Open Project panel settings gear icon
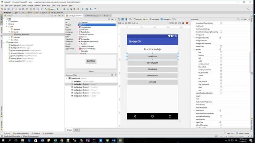The width and height of the screenshot is (255, 143). pyautogui.click(x=59, y=16)
